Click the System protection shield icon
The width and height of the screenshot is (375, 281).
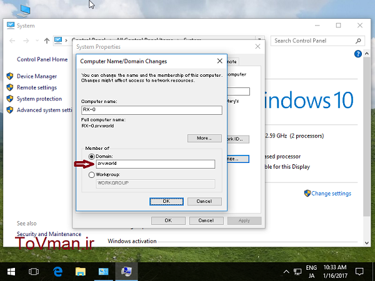pos(10,99)
